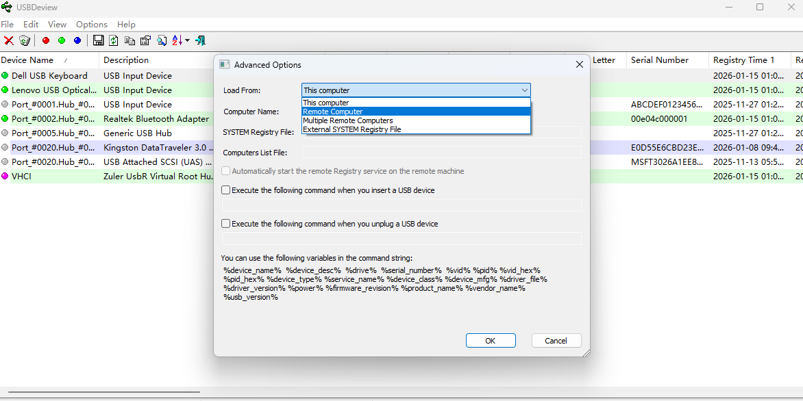Click the blue circle toolbar icon
Screen dimensions: 803x401
(77, 41)
